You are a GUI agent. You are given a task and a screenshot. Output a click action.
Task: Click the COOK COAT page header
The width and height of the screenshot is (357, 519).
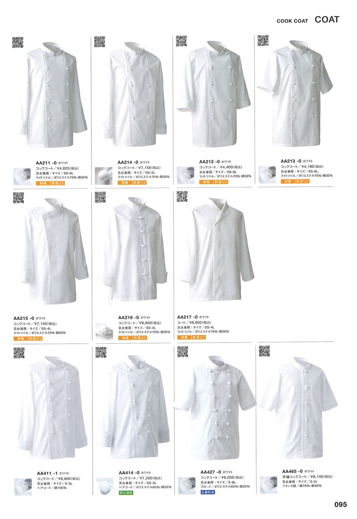pos(292,21)
